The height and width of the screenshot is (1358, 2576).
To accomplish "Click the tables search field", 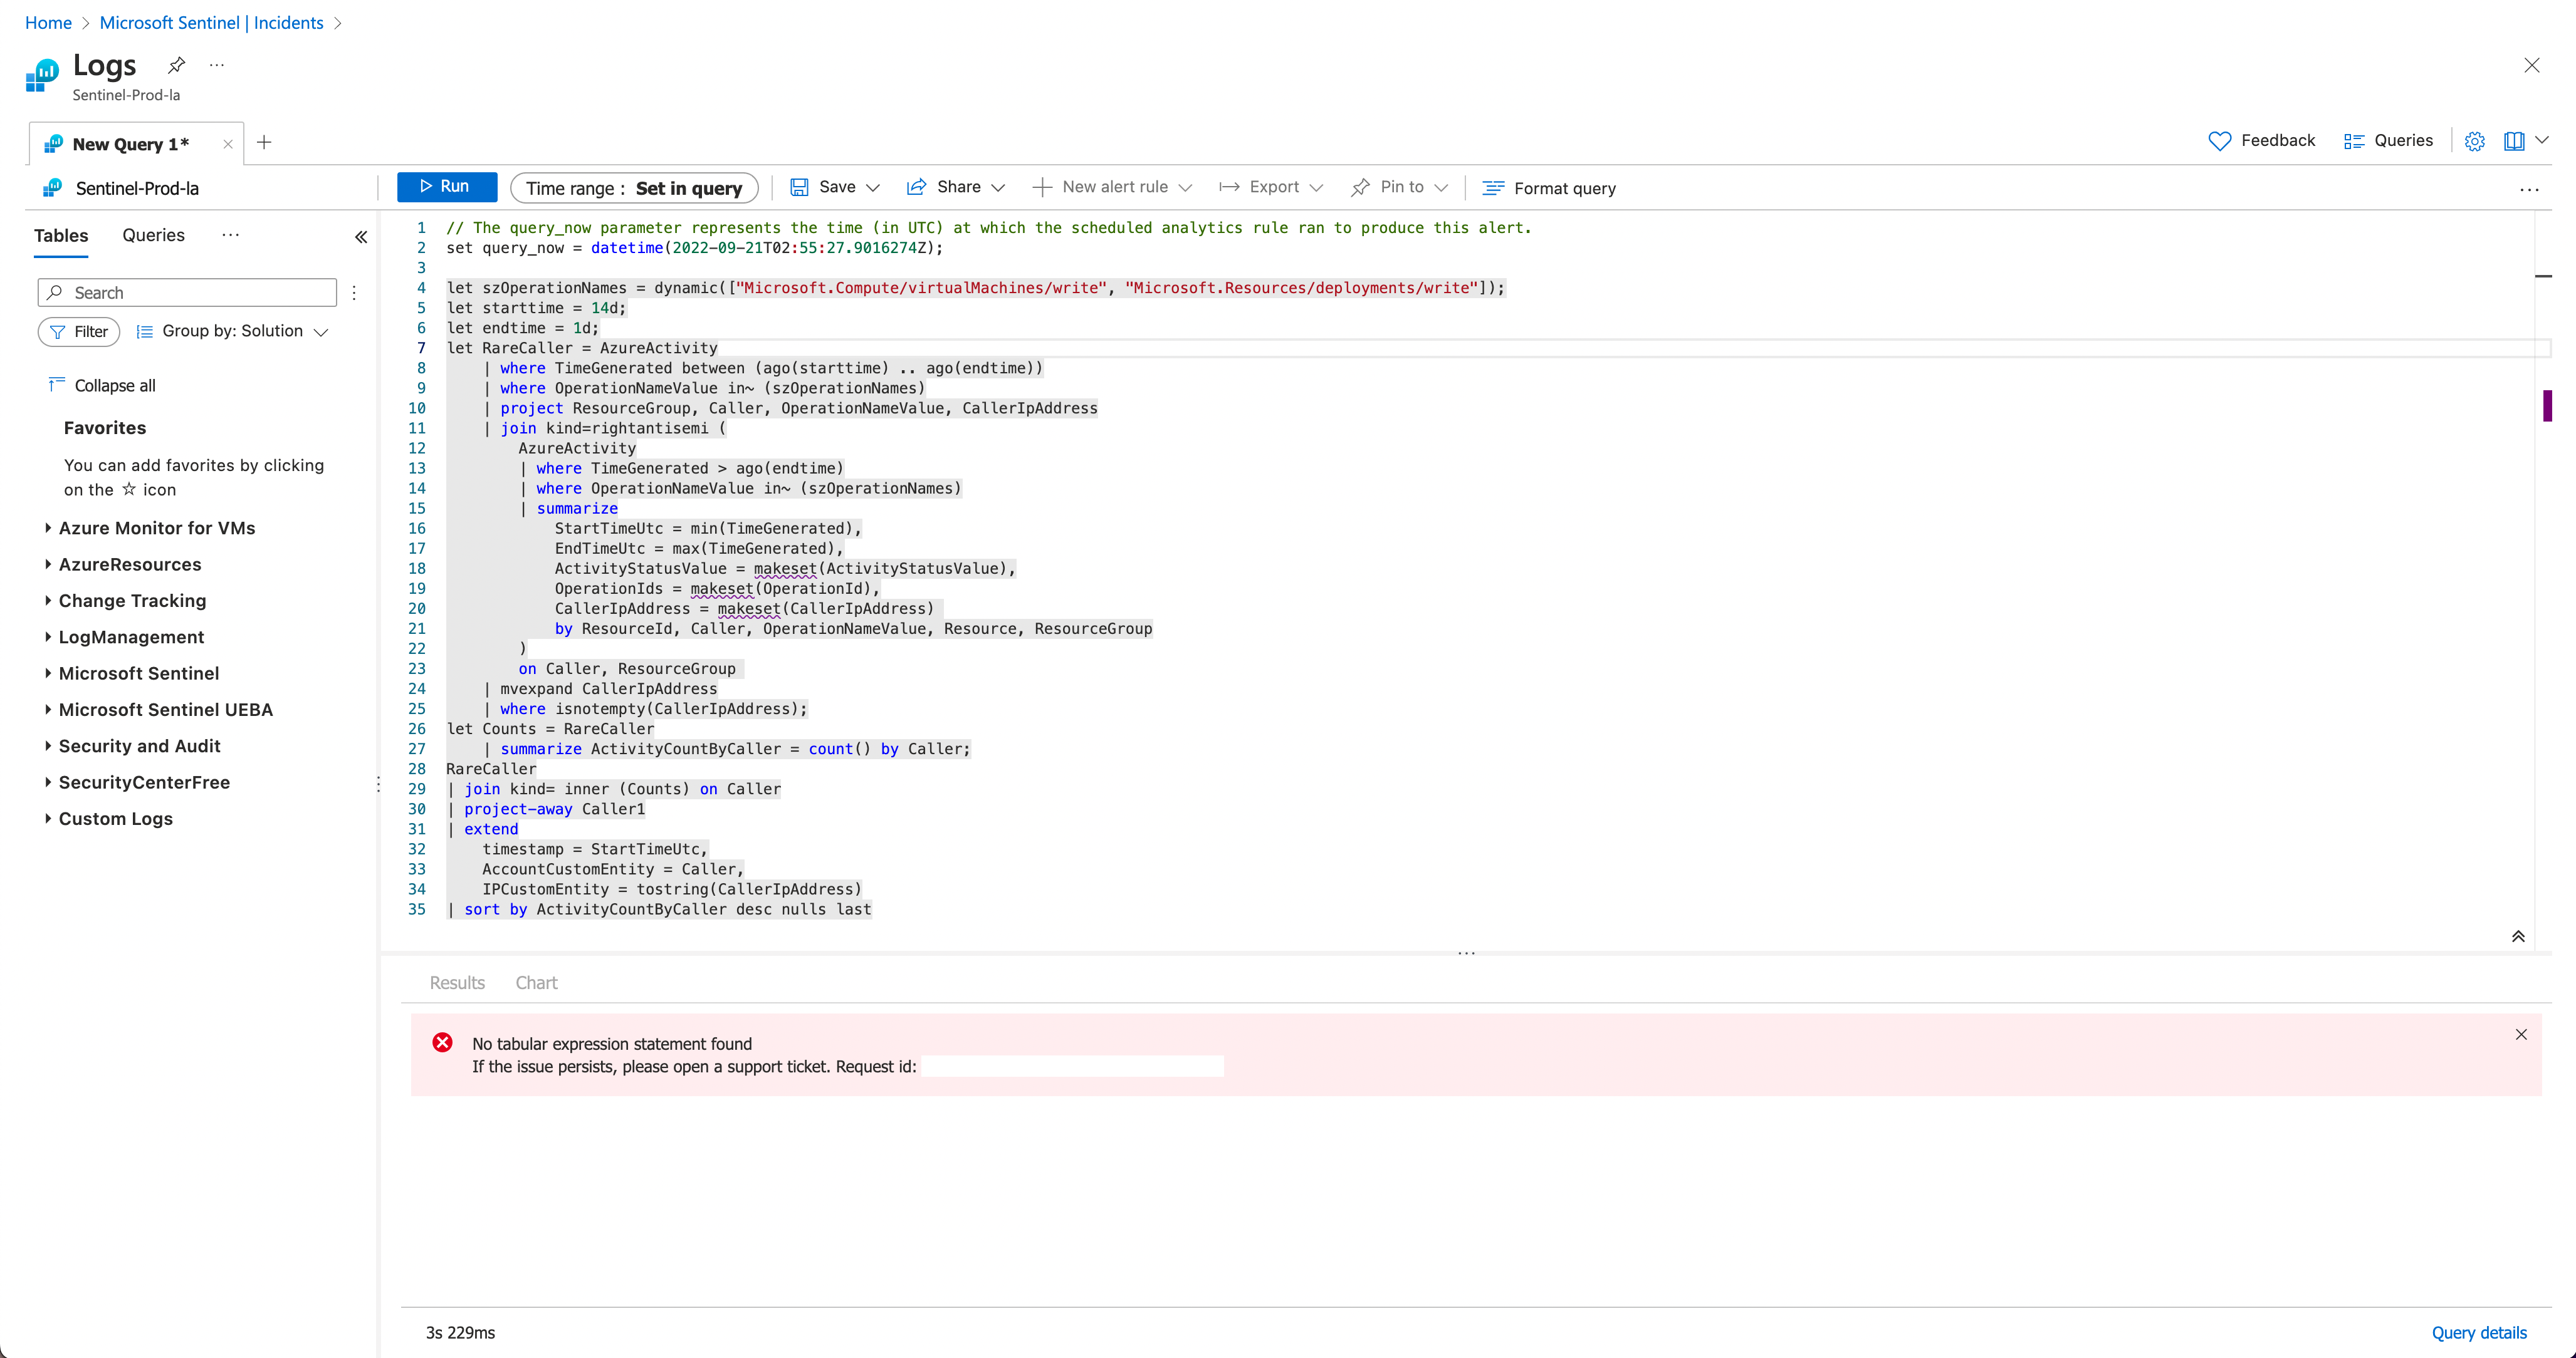I will [187, 292].
